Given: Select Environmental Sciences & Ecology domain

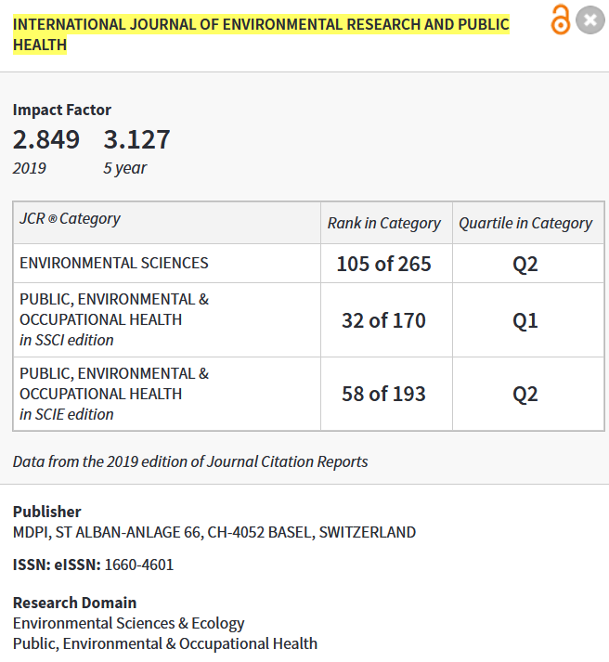Looking at the screenshot, I should click(129, 624).
